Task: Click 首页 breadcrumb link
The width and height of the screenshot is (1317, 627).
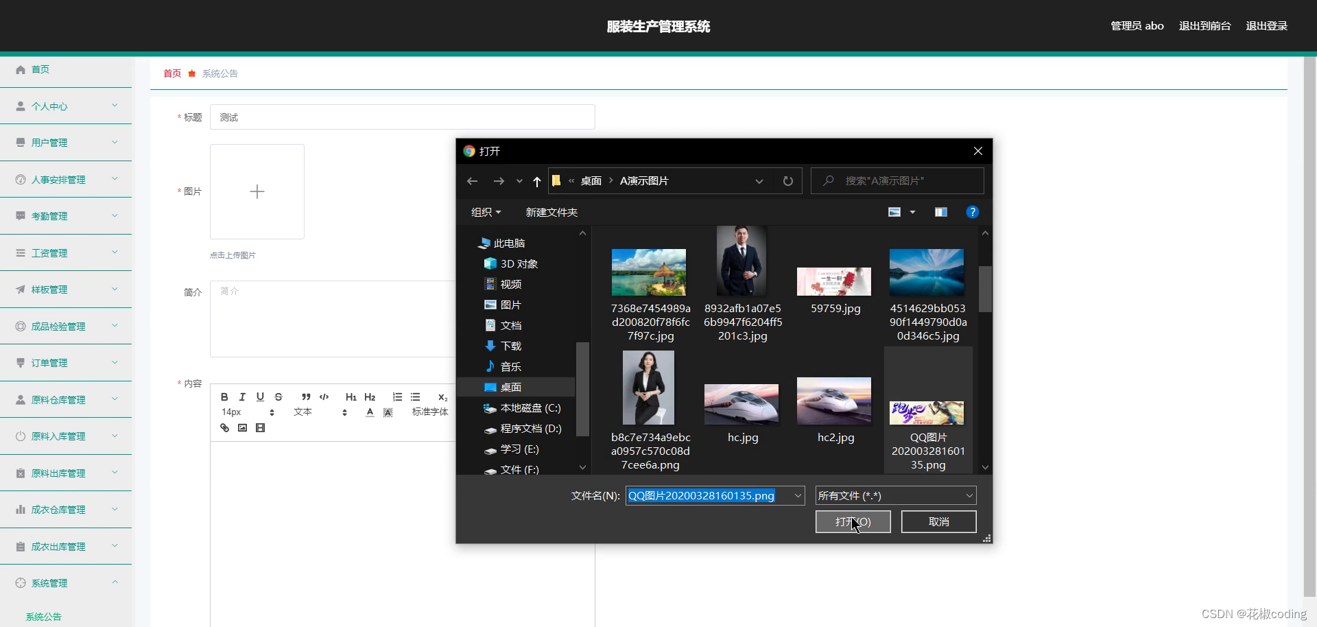Action: pyautogui.click(x=172, y=73)
